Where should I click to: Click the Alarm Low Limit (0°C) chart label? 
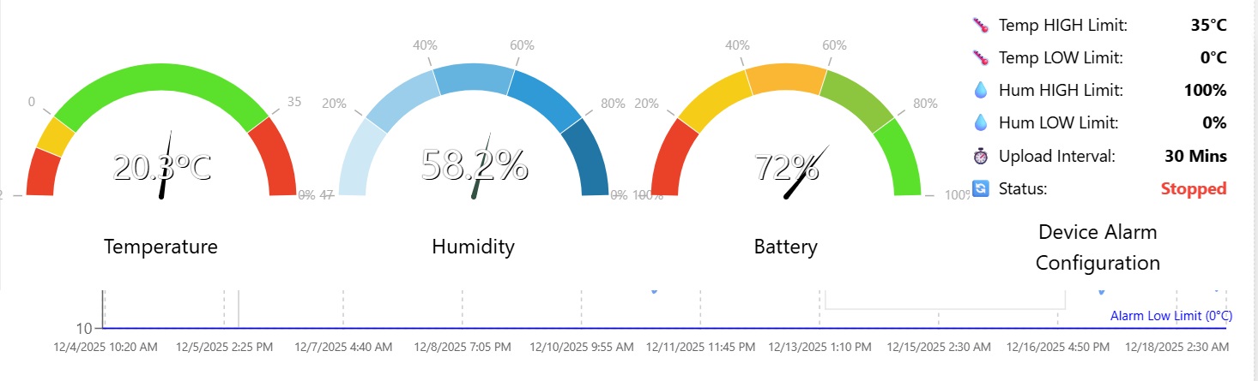[x=1170, y=316]
